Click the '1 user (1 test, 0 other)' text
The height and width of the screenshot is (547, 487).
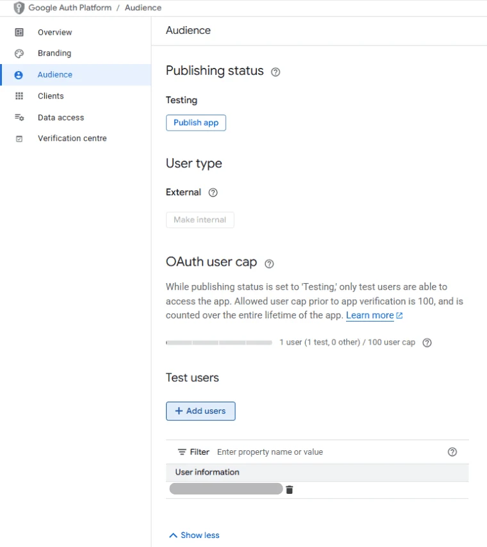tap(319, 342)
